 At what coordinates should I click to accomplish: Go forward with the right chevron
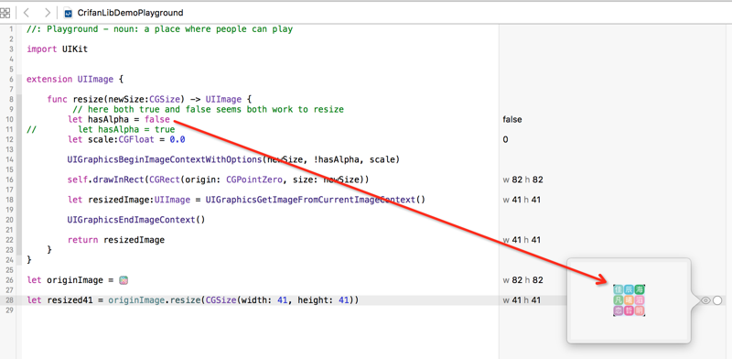[x=48, y=13]
